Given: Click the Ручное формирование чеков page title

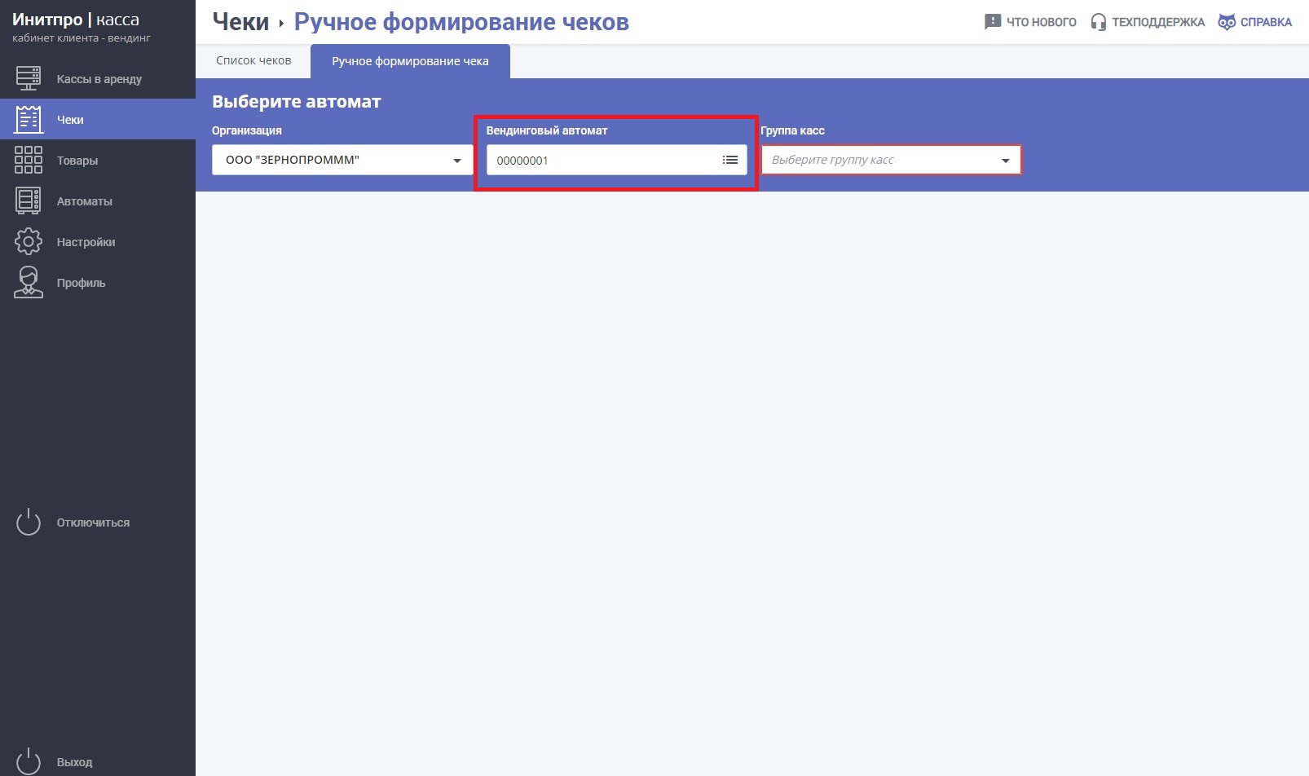Looking at the screenshot, I should click(461, 22).
